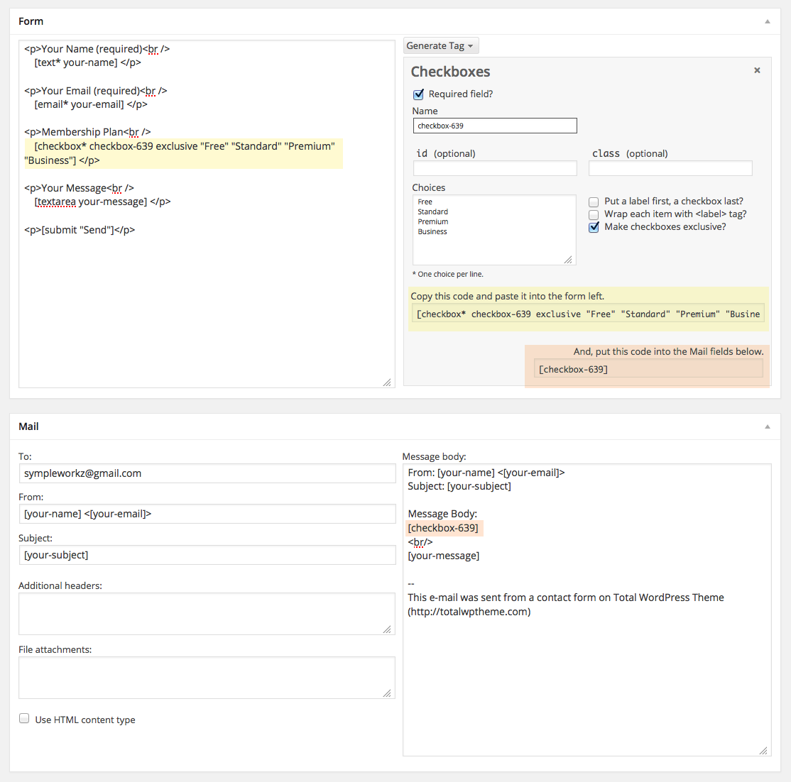Click the '[submit "Send"]' line in form code
The height and width of the screenshot is (782, 791).
coord(80,230)
